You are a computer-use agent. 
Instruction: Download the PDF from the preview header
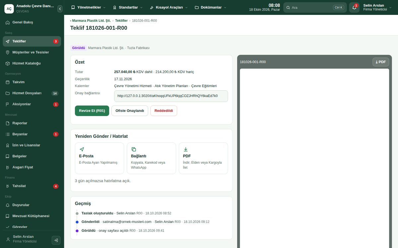point(381,62)
